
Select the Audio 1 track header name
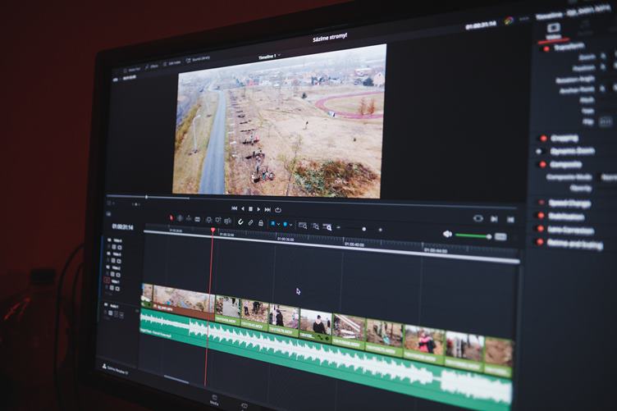click(114, 306)
